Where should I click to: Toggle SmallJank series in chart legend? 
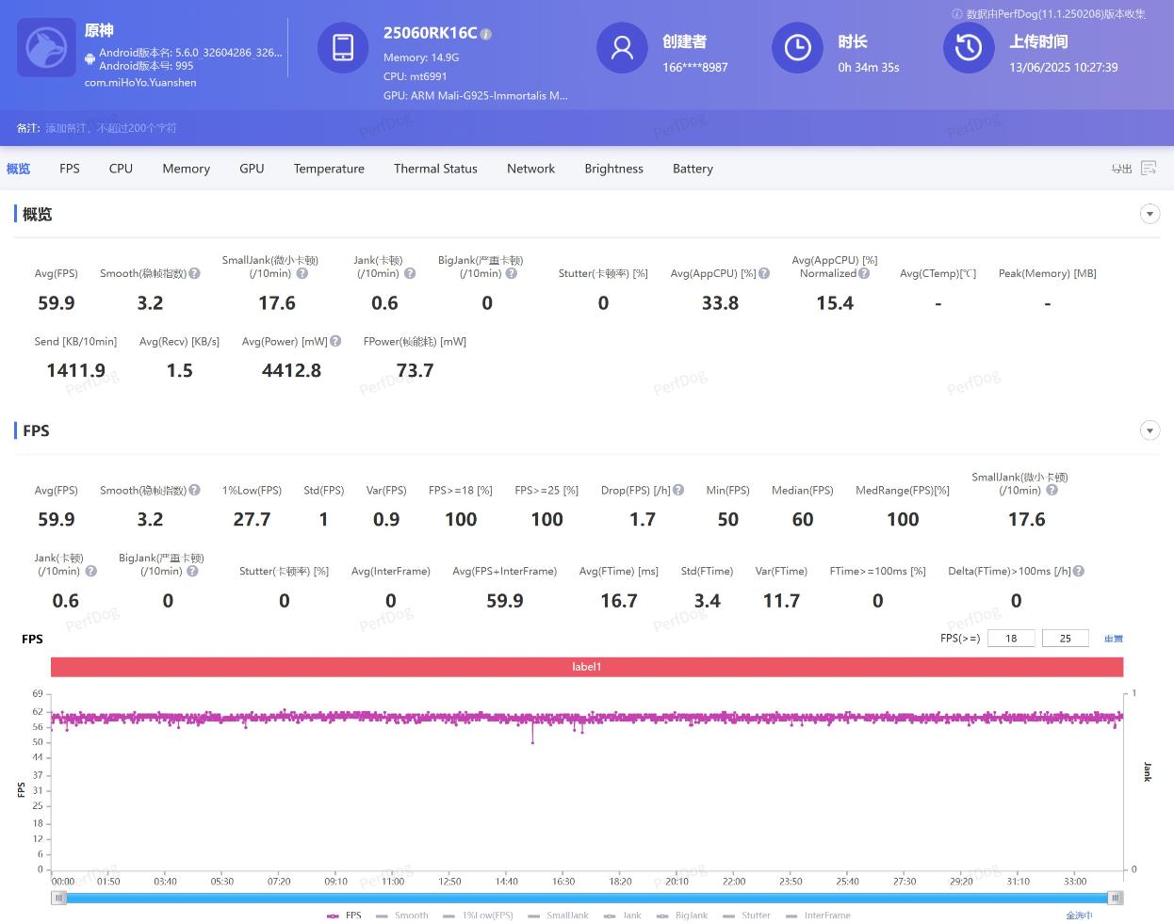tap(558, 915)
